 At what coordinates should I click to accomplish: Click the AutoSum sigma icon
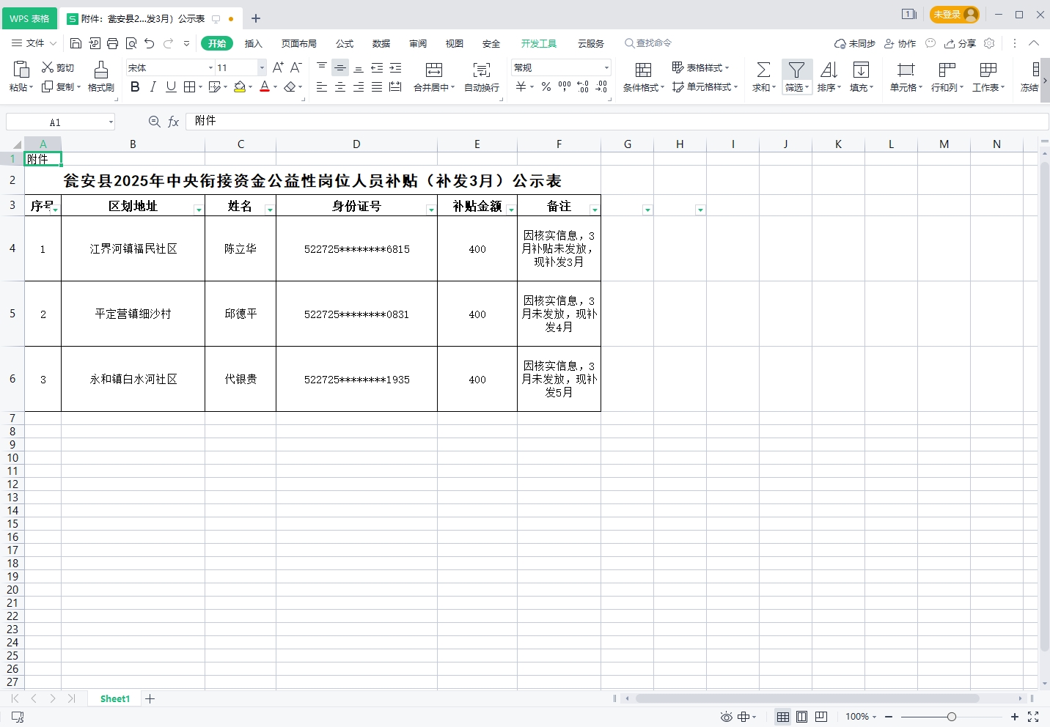763,70
